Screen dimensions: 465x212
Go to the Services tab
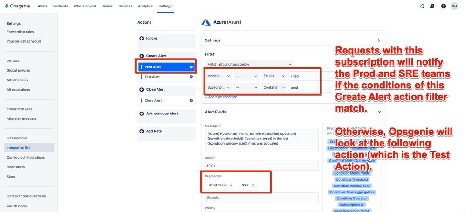[x=125, y=6]
